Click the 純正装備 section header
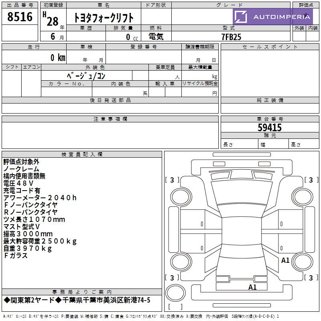 coord(270,100)
